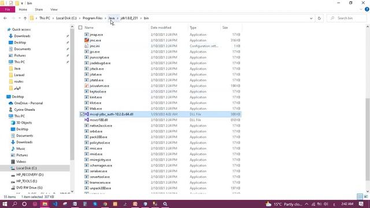Sort by the Type column header
Viewport: 370px width, 208px height.
coord(193,28)
